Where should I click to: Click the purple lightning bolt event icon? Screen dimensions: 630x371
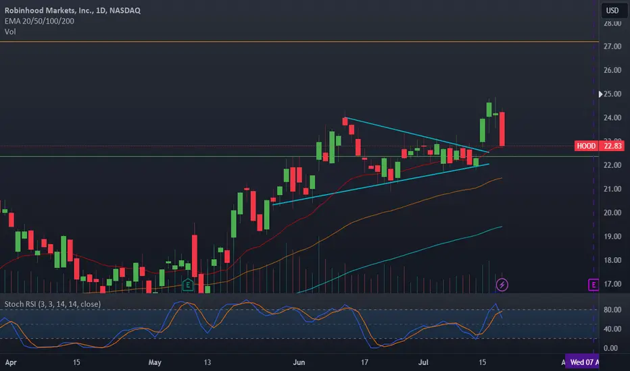(502, 285)
